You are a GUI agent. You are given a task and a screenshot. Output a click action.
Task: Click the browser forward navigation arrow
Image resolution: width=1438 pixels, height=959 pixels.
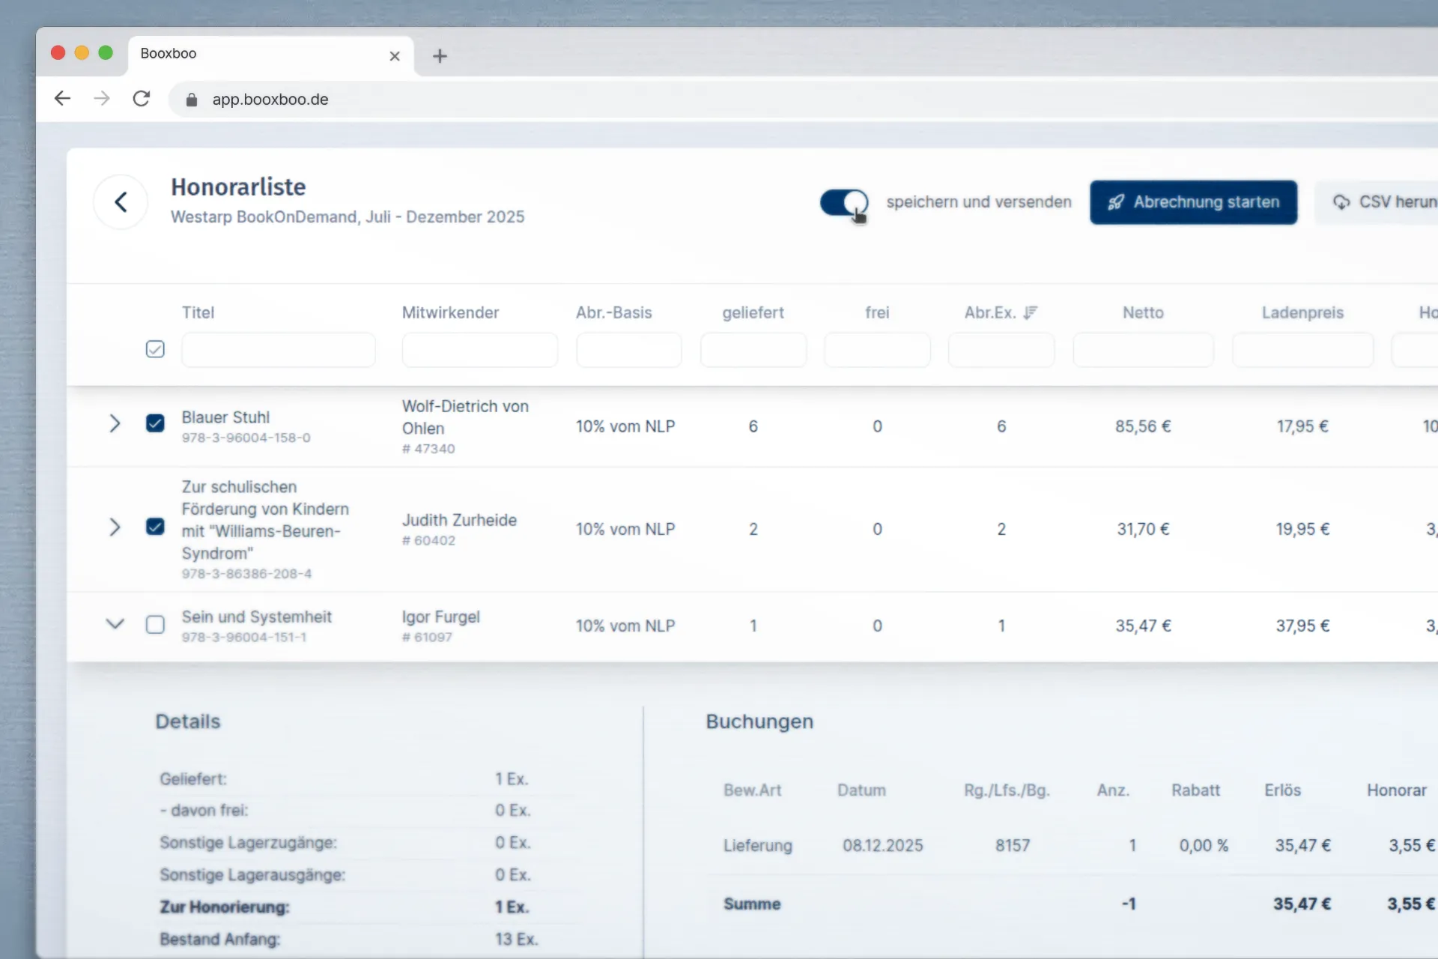(x=102, y=99)
